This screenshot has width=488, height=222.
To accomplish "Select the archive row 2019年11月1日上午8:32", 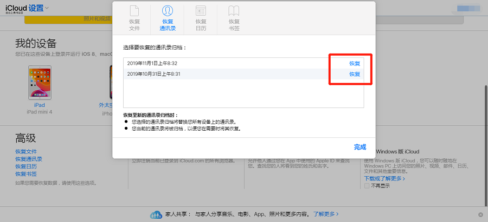I will pos(243,63).
